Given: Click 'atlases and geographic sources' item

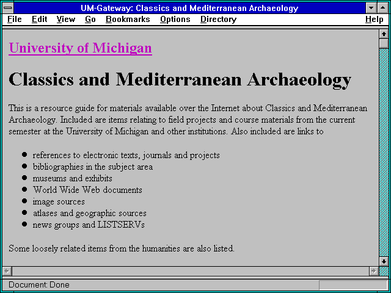Looking at the screenshot, I should (89, 213).
